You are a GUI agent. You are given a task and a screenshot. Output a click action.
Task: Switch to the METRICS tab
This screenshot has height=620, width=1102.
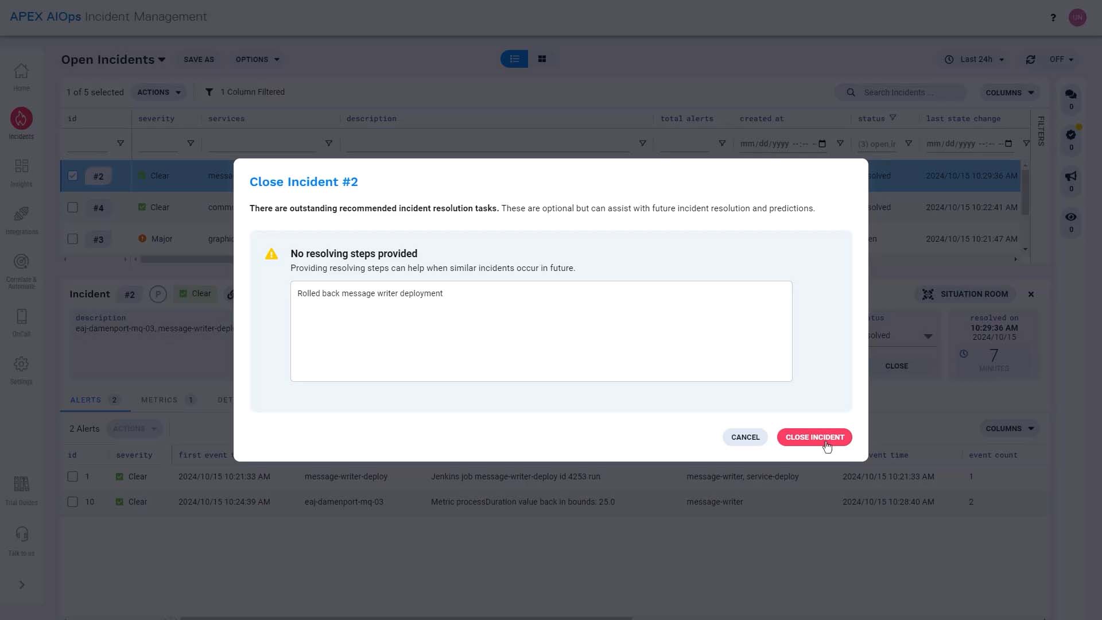pyautogui.click(x=160, y=400)
